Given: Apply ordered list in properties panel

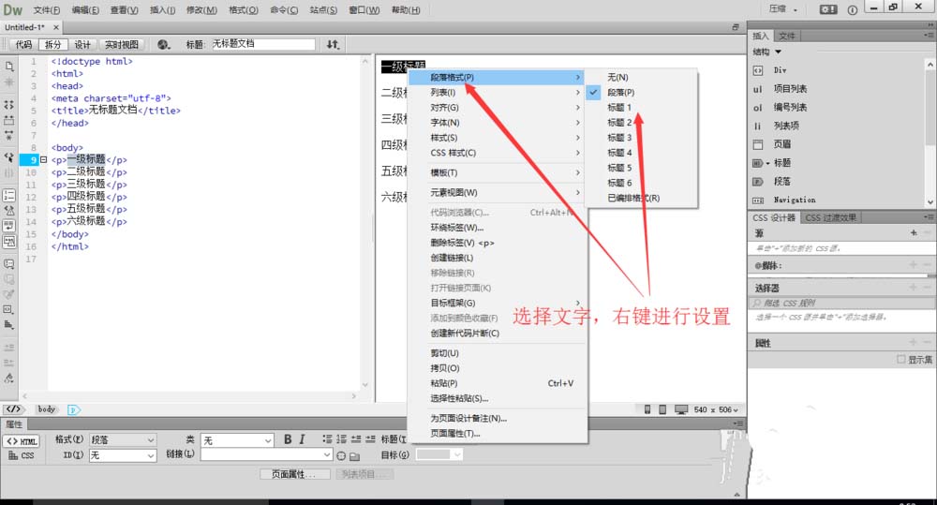Looking at the screenshot, I should pos(341,439).
